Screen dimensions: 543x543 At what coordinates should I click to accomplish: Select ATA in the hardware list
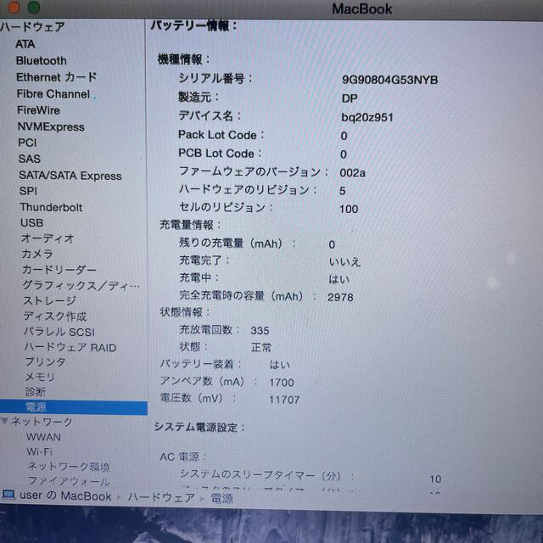tap(25, 44)
